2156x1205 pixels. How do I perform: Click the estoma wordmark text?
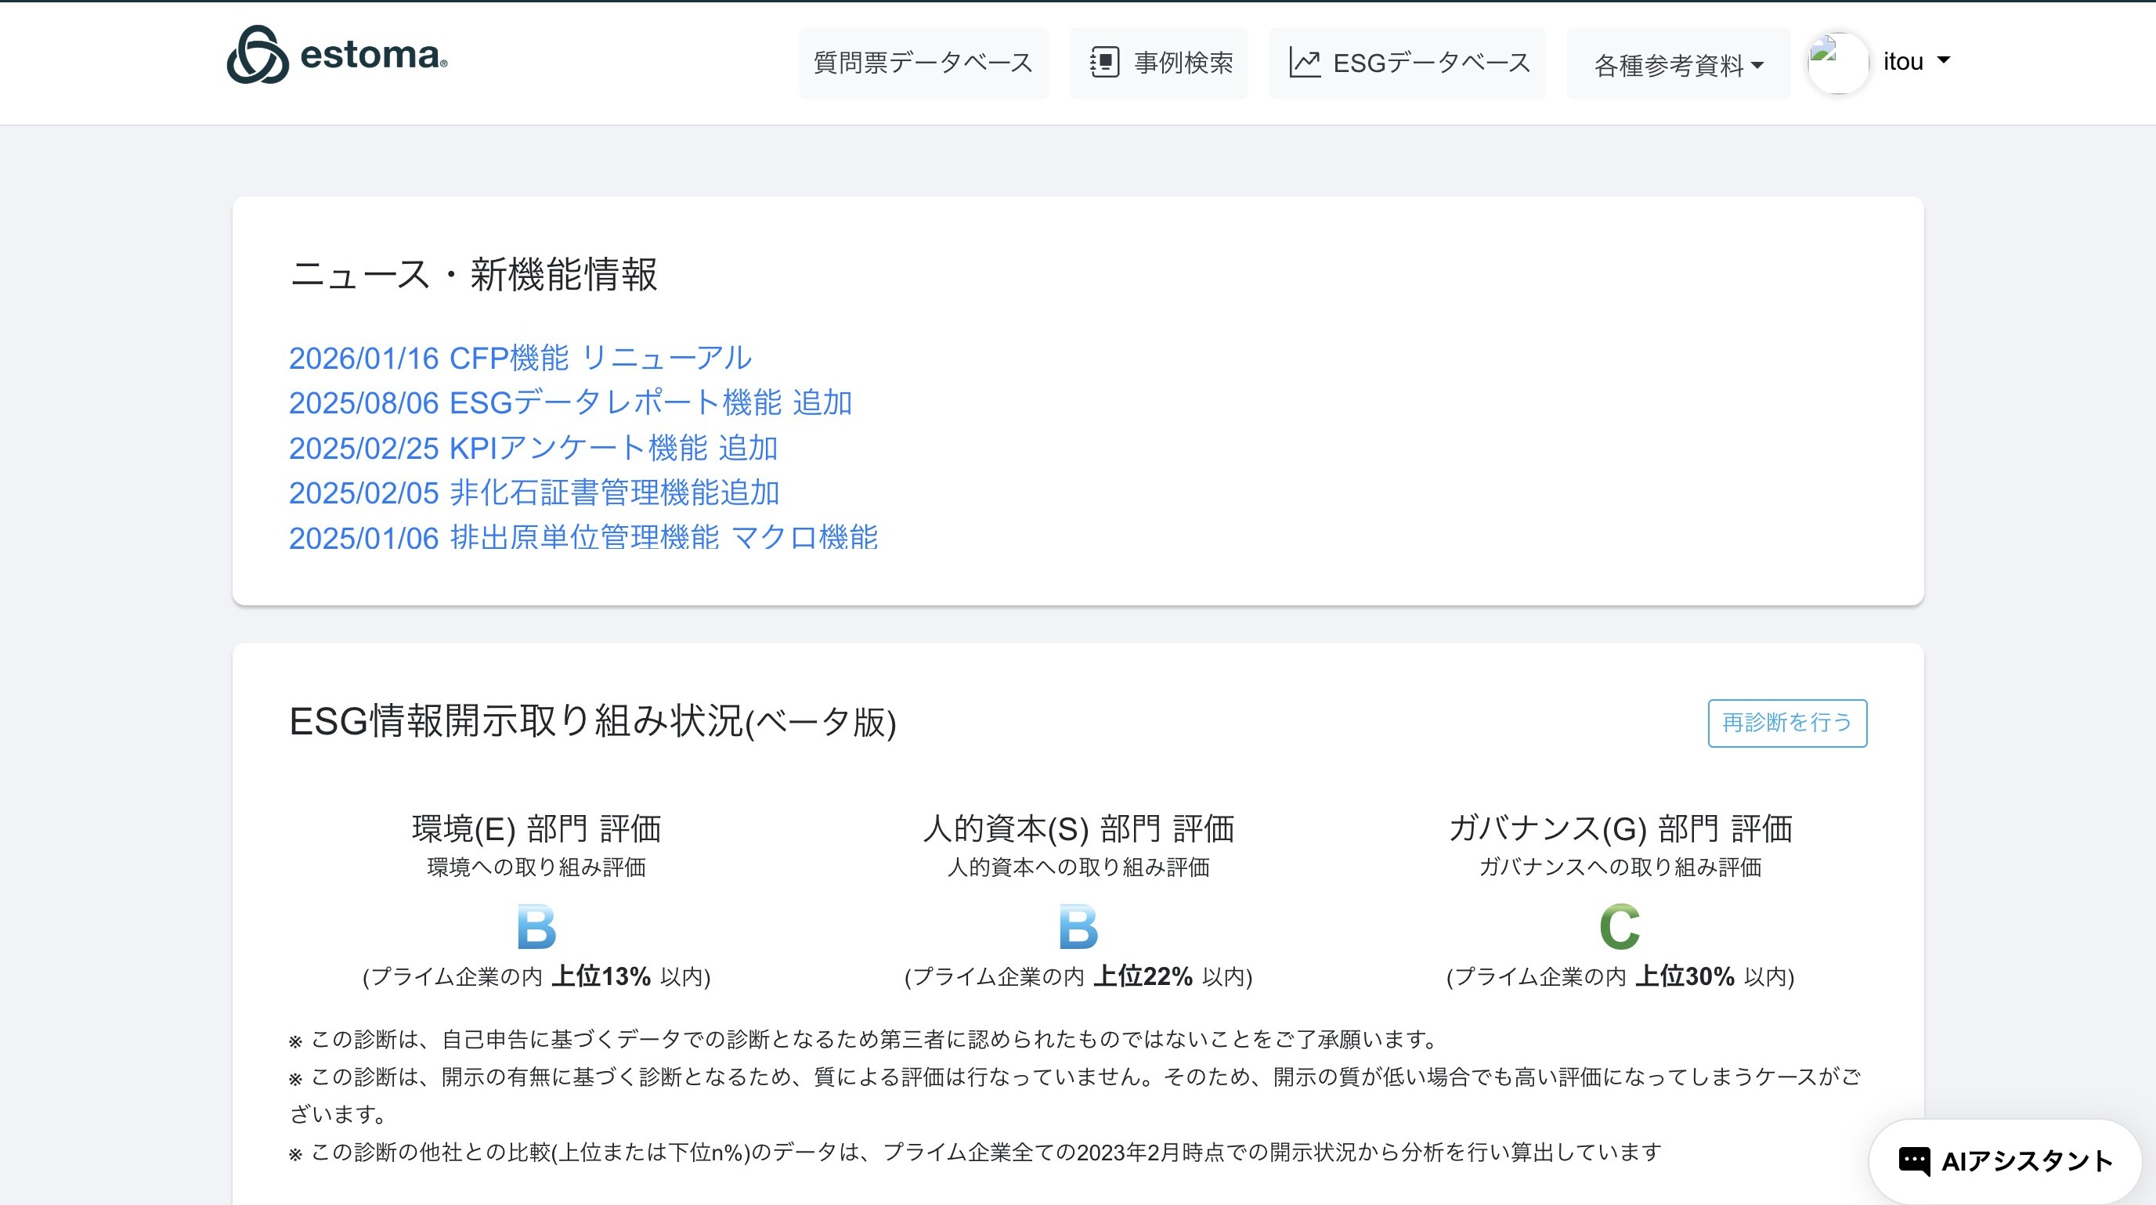372,56
